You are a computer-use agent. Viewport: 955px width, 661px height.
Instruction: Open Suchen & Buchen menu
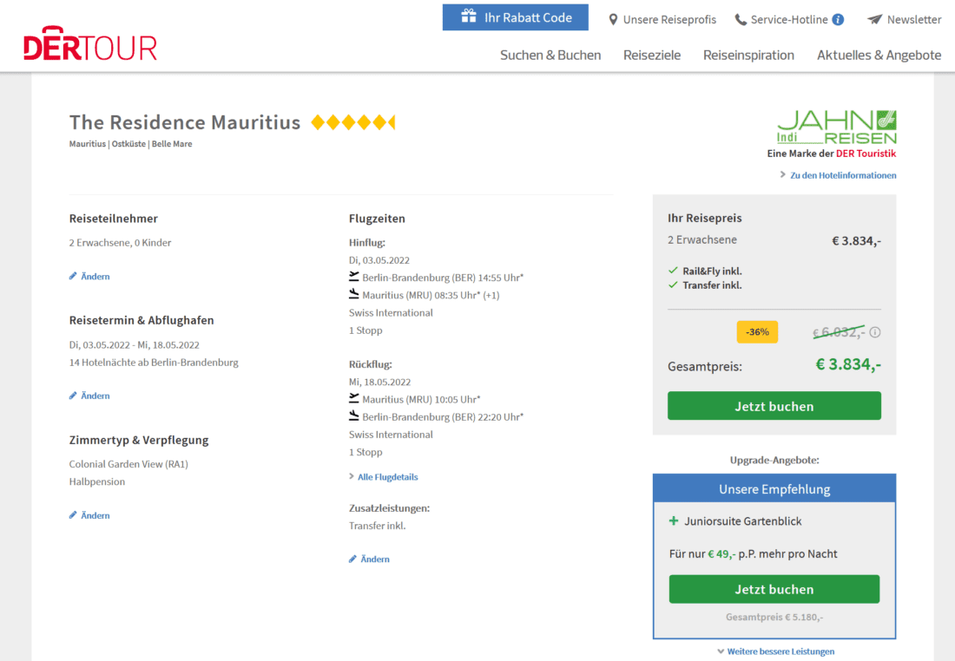click(550, 55)
